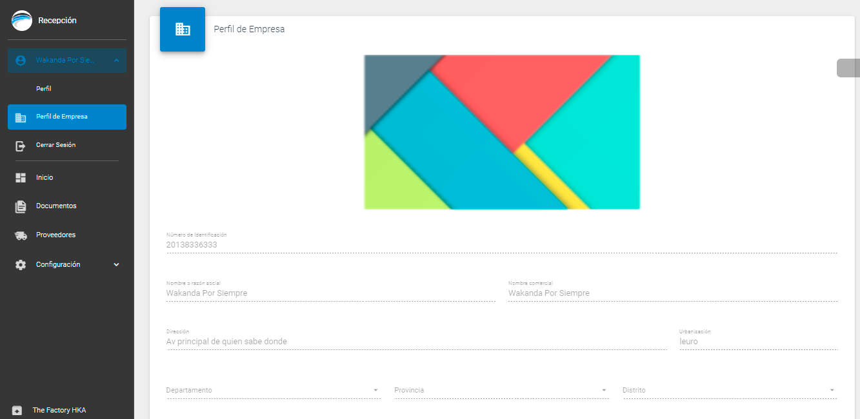The width and height of the screenshot is (860, 419).
Task: Click the Configuración gear icon
Action: [21, 265]
